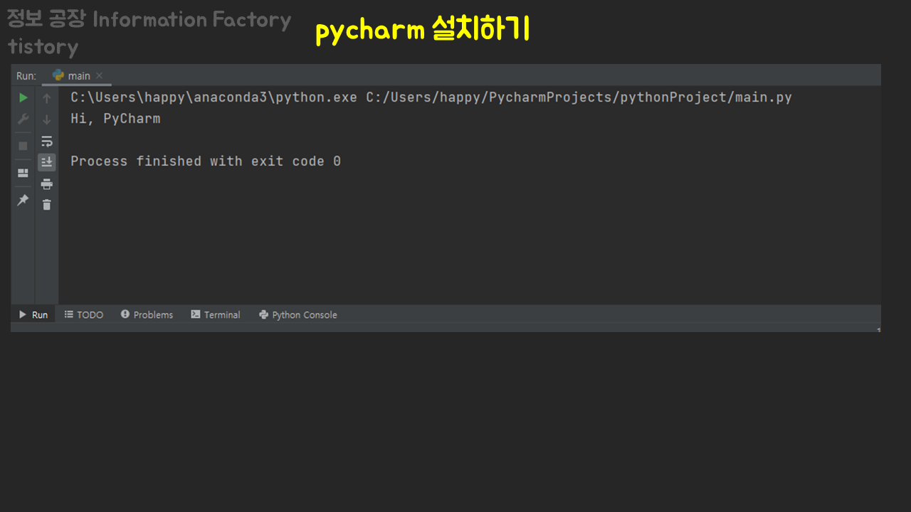The height and width of the screenshot is (512, 911).
Task: Click 'Process finished with exit code 0' text
Action: pyautogui.click(x=206, y=161)
